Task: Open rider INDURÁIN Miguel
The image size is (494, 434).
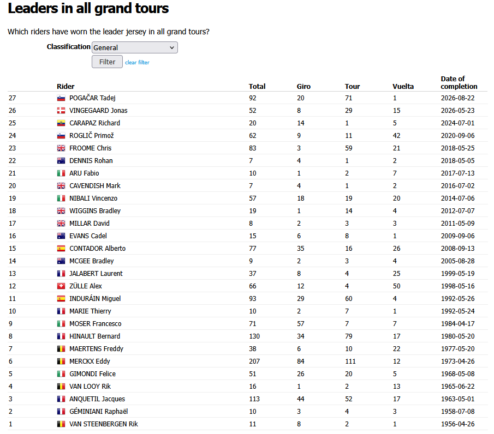Action: (x=95, y=299)
